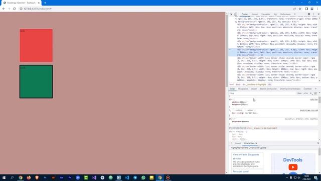Image resolution: width=321 pixels, height=181 pixels.
Task: Select the highlighted div element row
Action: tap(273, 52)
